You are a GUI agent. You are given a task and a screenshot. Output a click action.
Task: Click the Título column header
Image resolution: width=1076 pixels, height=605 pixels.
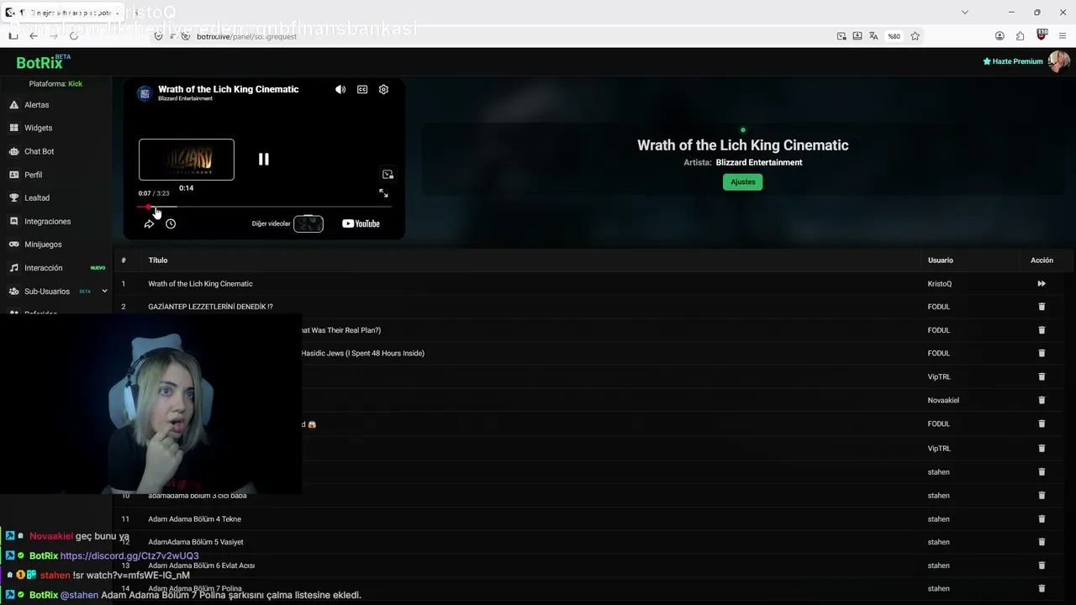(x=158, y=260)
